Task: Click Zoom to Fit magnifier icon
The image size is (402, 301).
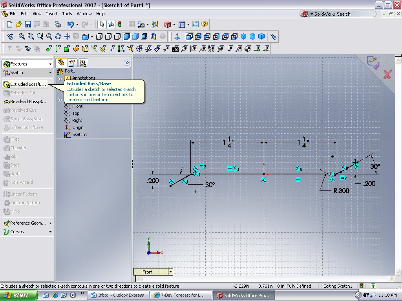Action: (22, 36)
